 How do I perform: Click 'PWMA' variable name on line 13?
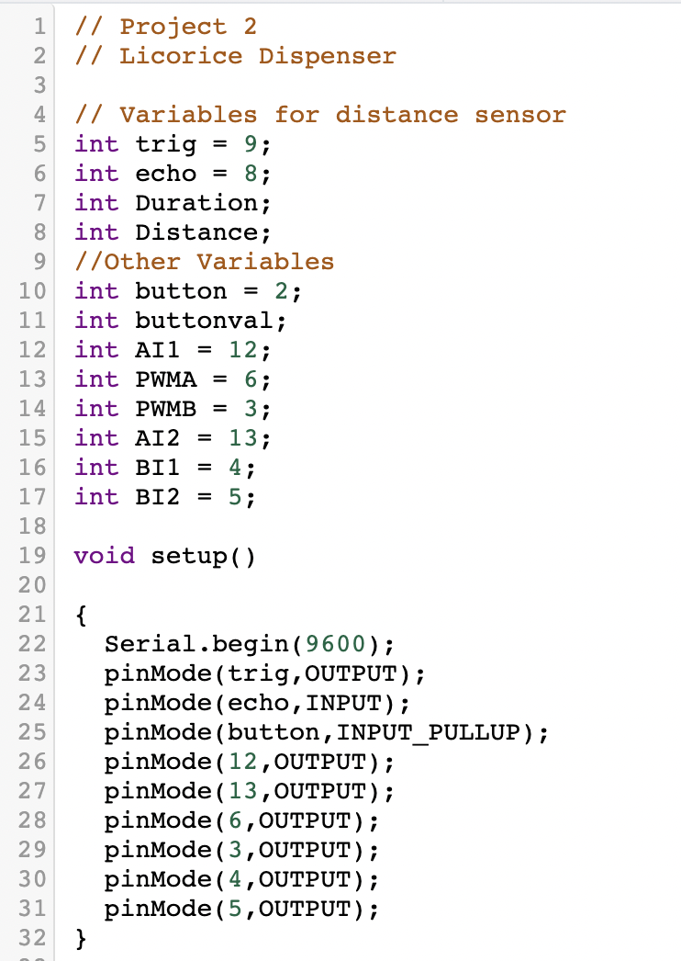pos(166,379)
